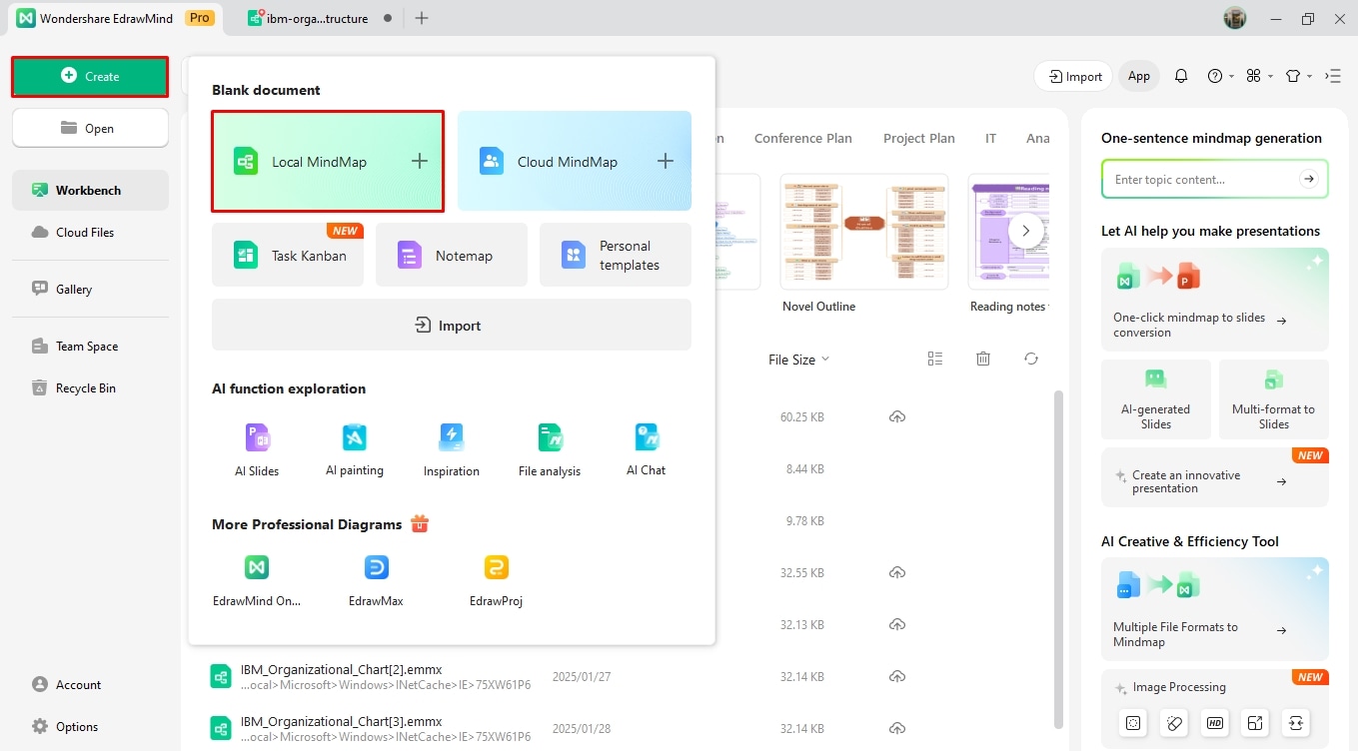Screen dimensions: 1358x751
Task: Open AI Slides function
Action: 257,450
